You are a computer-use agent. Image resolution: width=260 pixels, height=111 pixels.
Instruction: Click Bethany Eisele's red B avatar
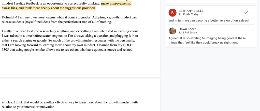[172, 12]
